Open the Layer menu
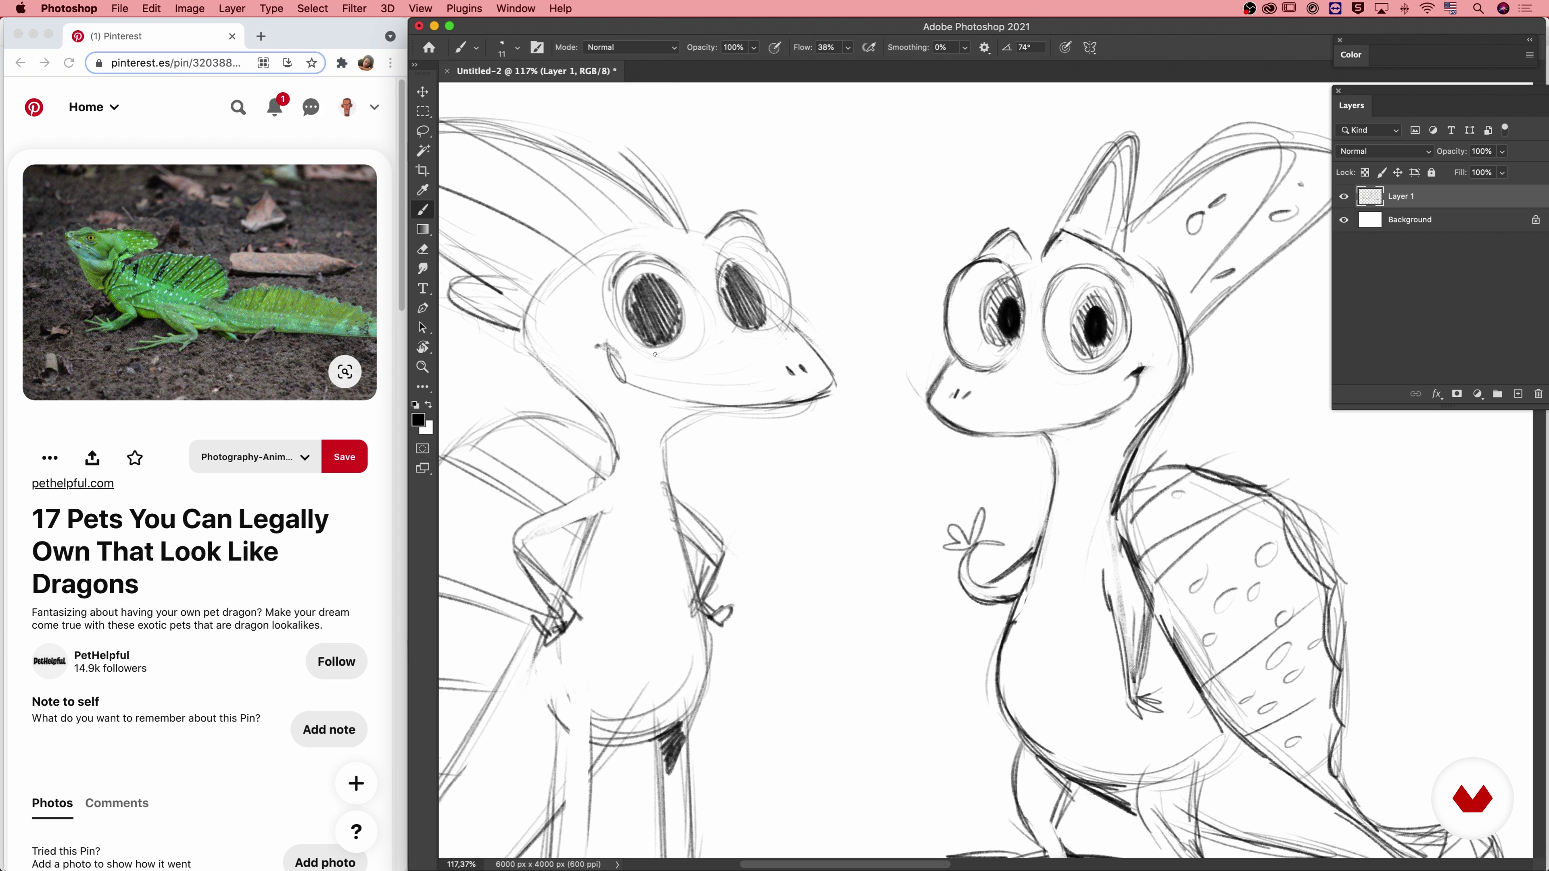The height and width of the screenshot is (871, 1549). click(x=232, y=8)
